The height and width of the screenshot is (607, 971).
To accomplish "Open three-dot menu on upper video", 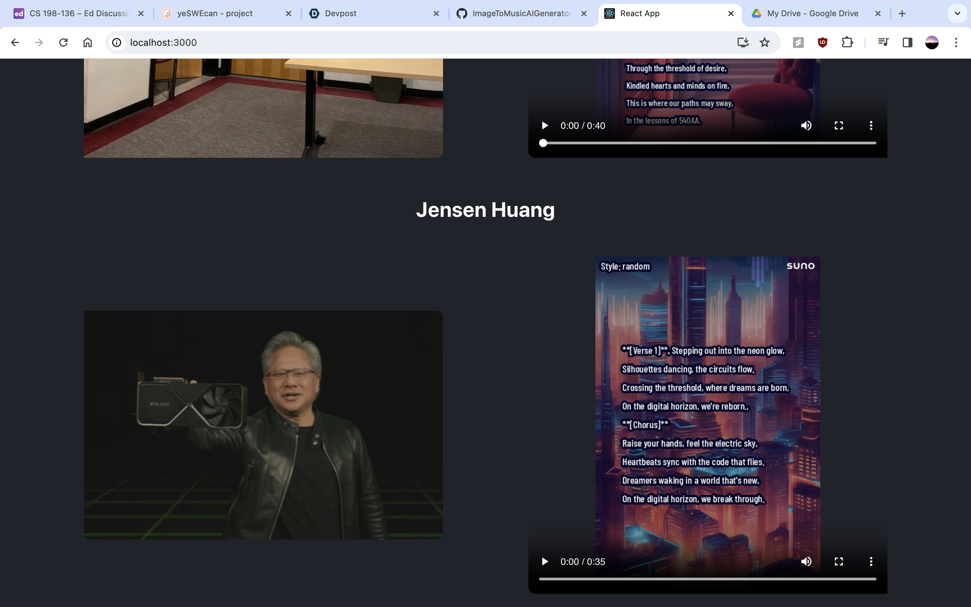I will (x=871, y=126).
